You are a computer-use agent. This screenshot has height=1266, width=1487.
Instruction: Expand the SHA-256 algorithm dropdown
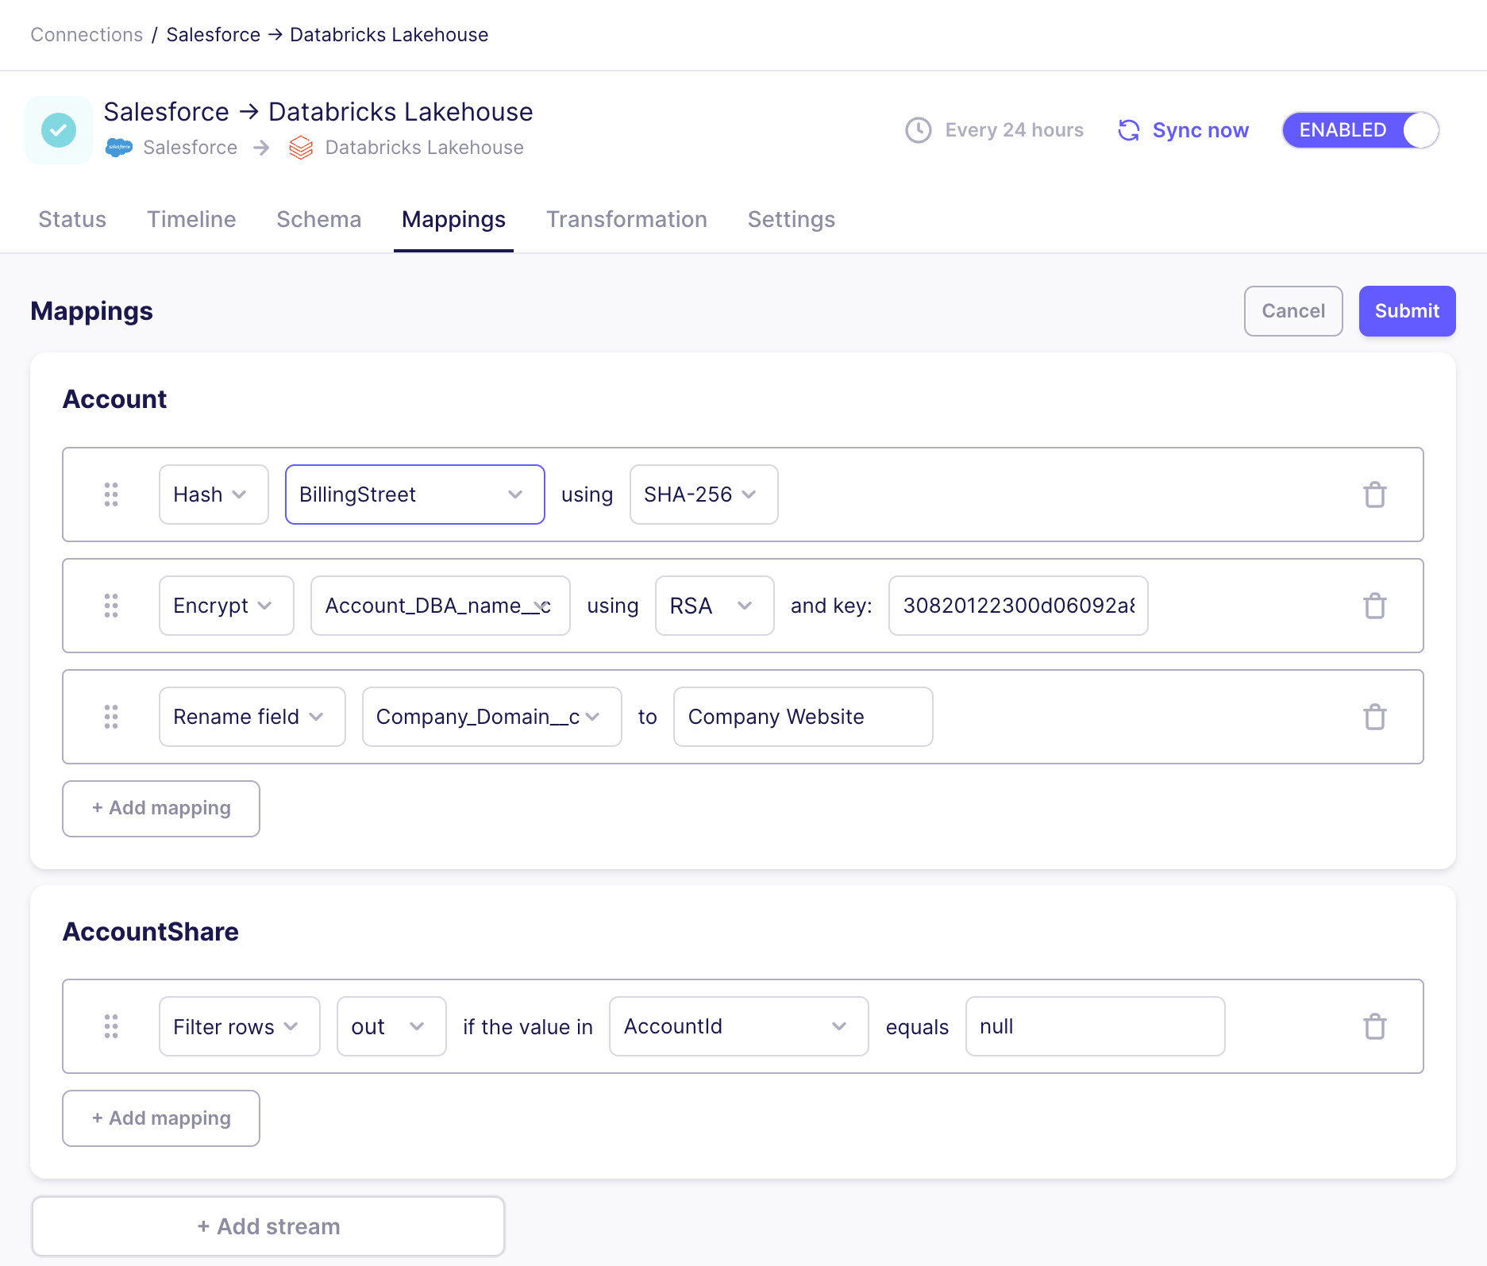703,494
